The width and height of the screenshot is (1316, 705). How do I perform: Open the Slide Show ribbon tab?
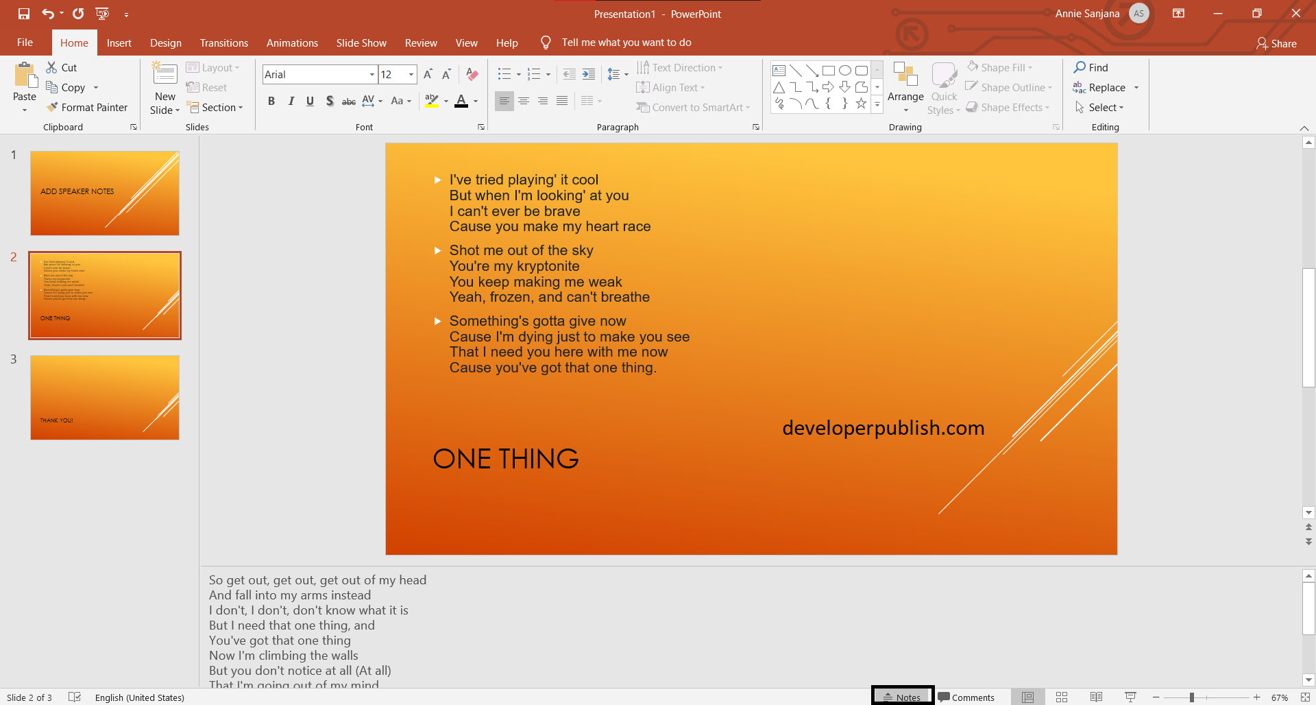pos(361,43)
